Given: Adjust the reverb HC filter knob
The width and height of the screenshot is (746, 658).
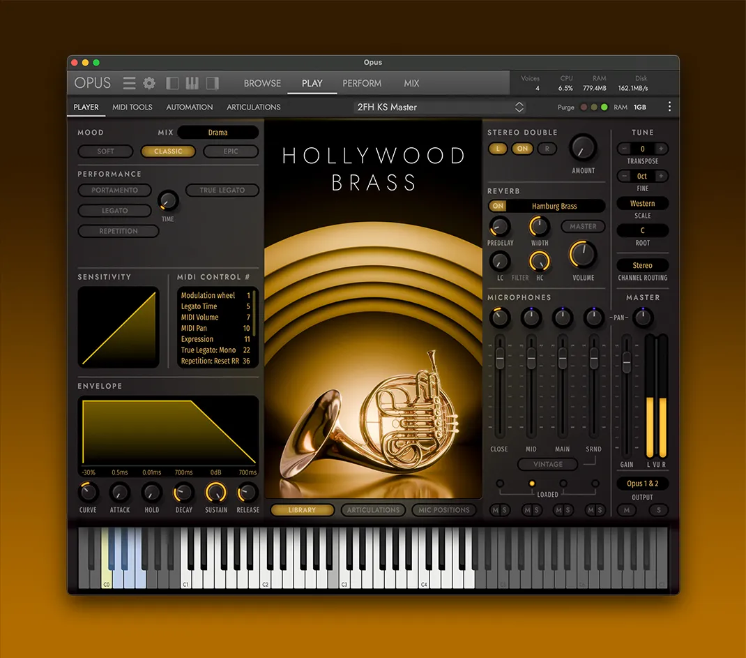Looking at the screenshot, I should click(x=539, y=262).
